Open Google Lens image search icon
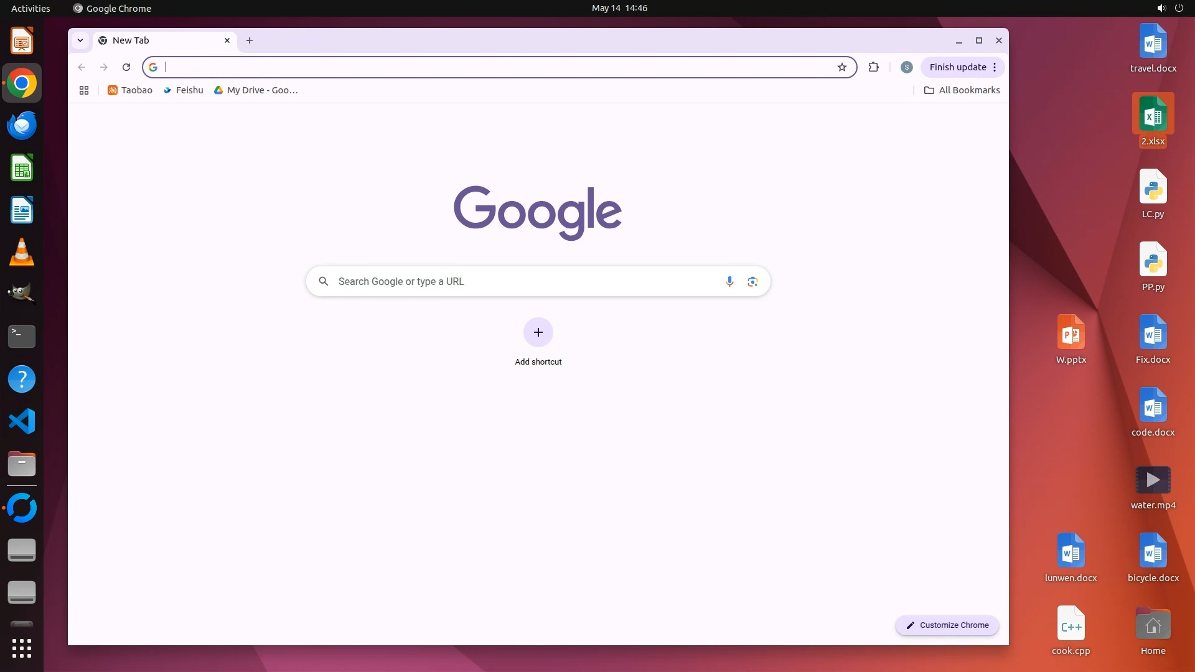The image size is (1195, 672). tap(752, 281)
